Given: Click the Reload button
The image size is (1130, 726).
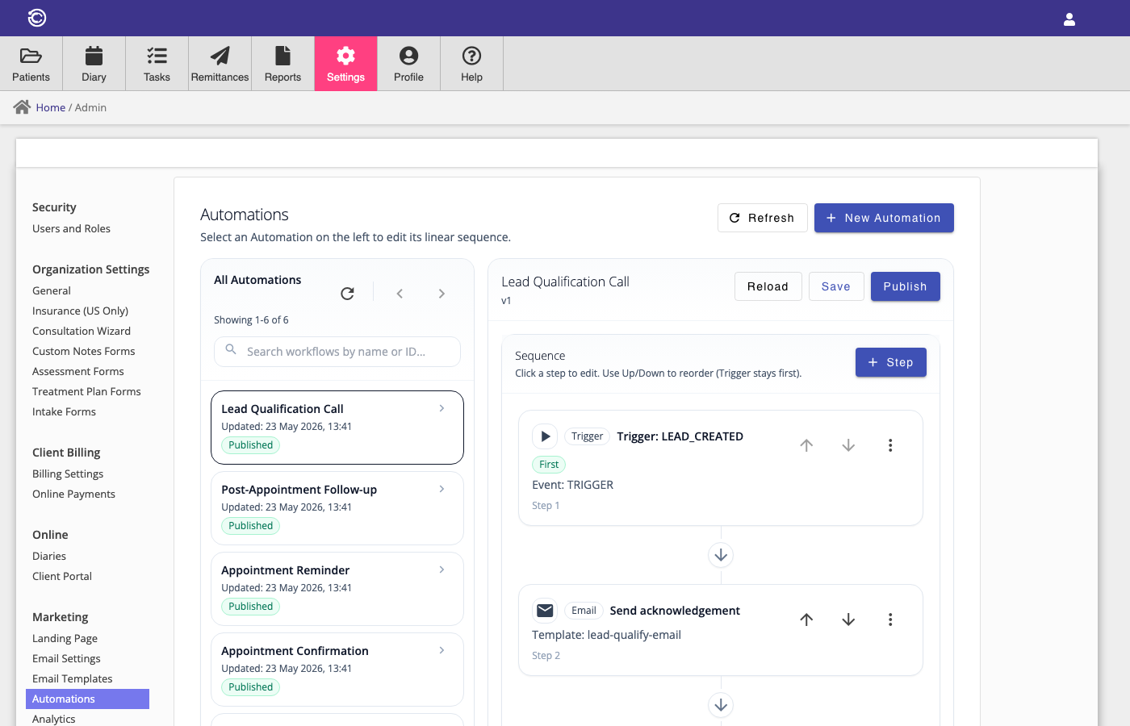Looking at the screenshot, I should point(768,286).
